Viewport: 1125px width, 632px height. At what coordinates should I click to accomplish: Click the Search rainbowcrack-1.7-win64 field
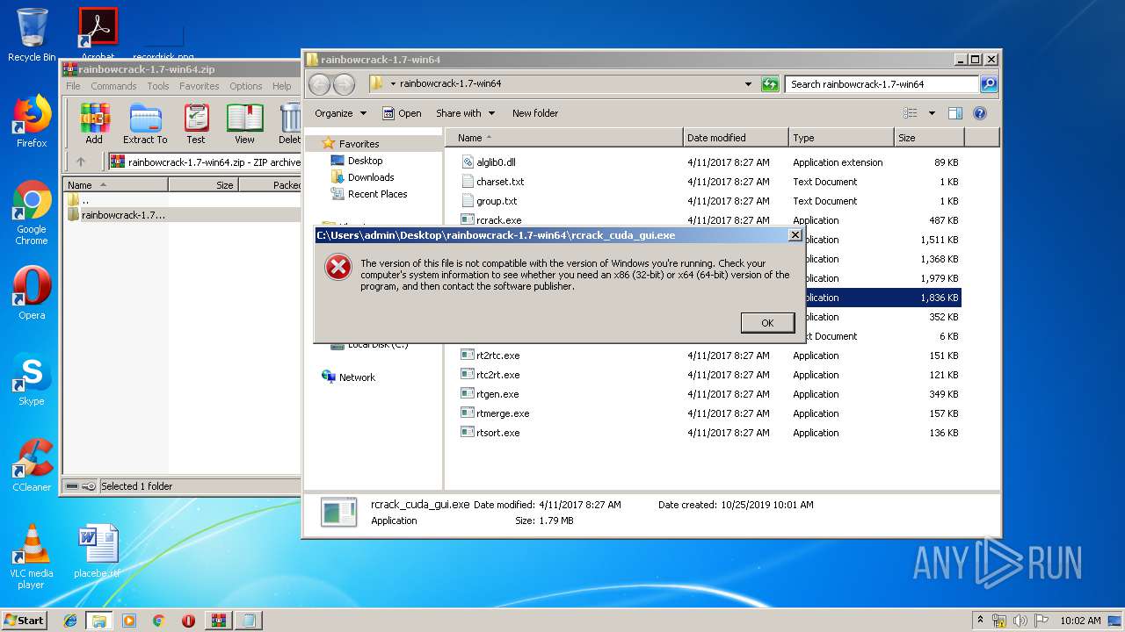pos(882,84)
